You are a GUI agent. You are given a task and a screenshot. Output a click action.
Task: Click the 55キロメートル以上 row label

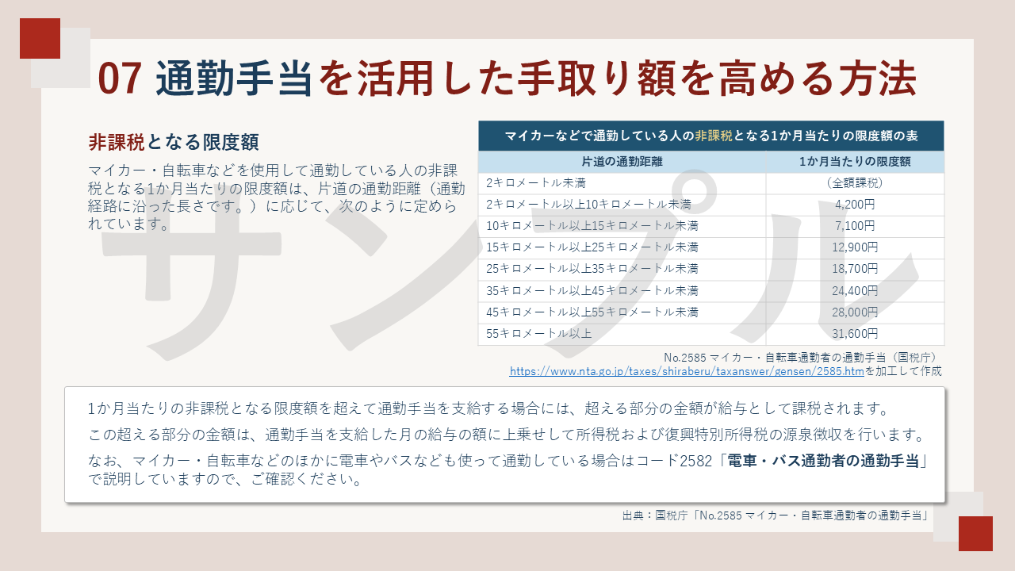click(x=539, y=333)
